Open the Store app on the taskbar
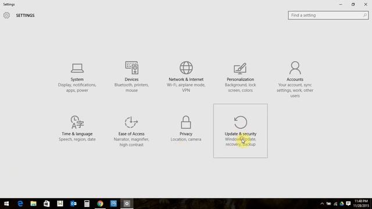The image size is (372, 209). (x=46, y=204)
